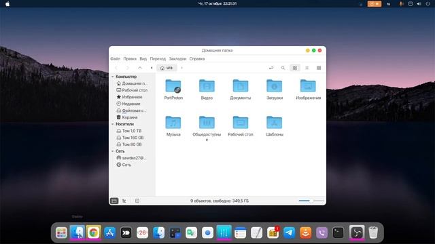435x244 pixels.
Task: Open the network bookmark in sidebar
Action: pyautogui.click(x=132, y=158)
